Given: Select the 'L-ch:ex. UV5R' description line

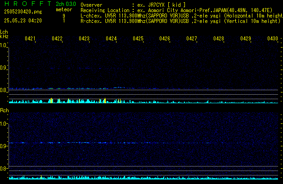Looking at the screenshot, I should coord(182,16).
